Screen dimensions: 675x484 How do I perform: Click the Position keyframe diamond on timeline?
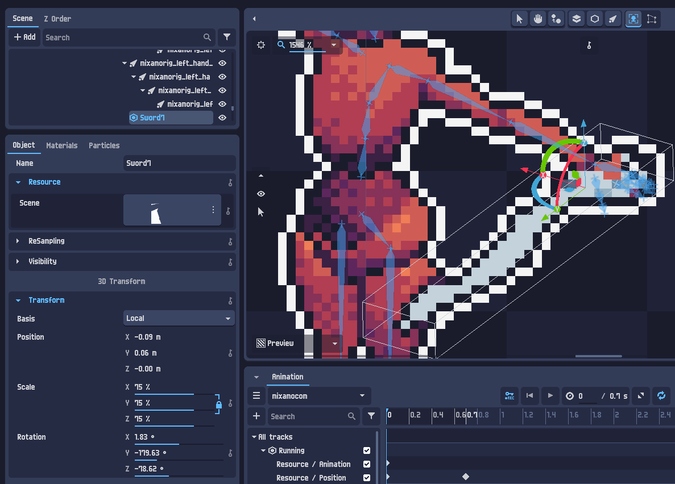click(x=465, y=477)
